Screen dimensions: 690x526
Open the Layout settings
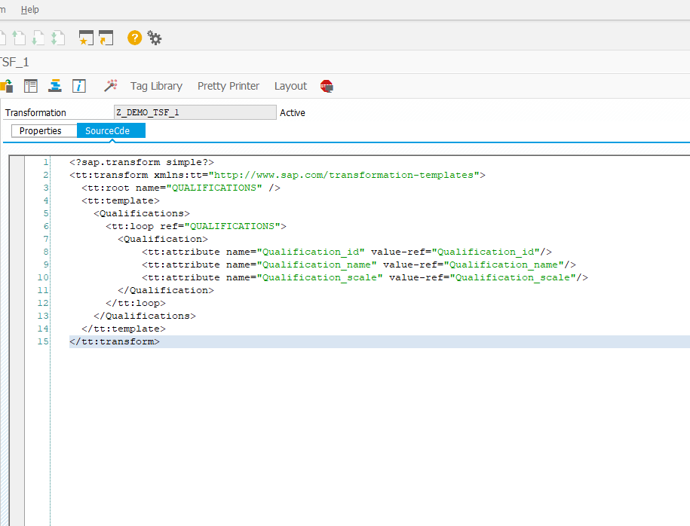pyautogui.click(x=290, y=86)
